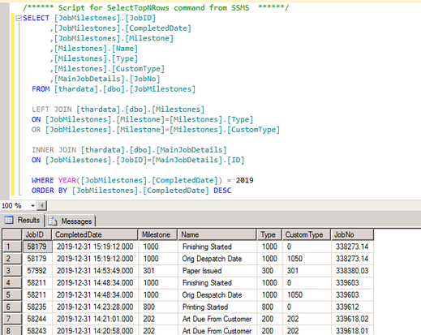This screenshot has height=335, width=421.
Task: Click INNER JOIN keyword in query
Action: click(54, 150)
